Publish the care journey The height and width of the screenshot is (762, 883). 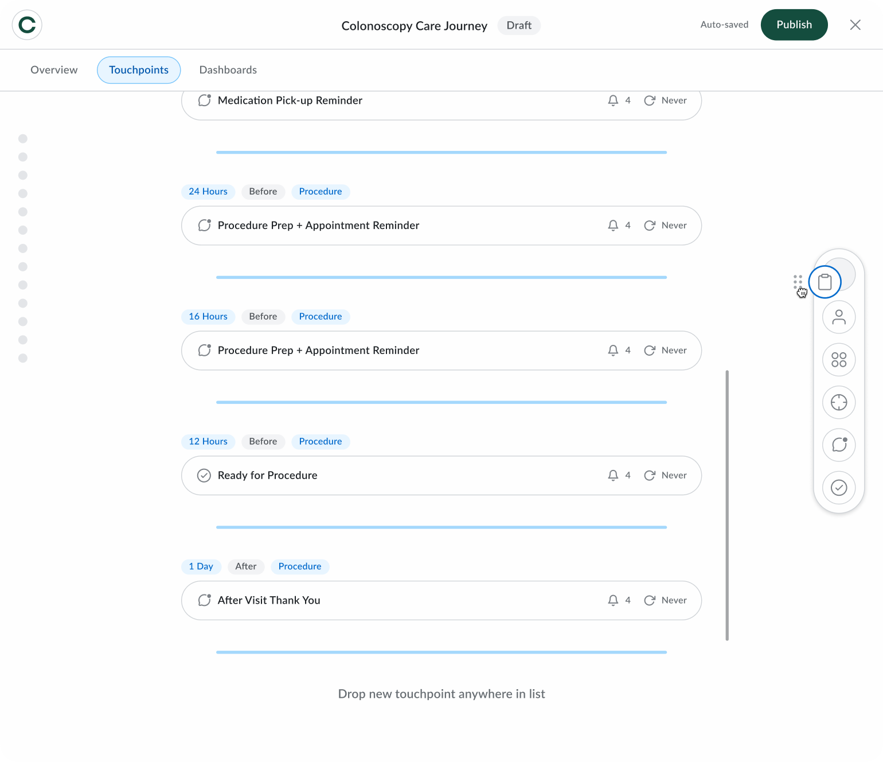[794, 25]
